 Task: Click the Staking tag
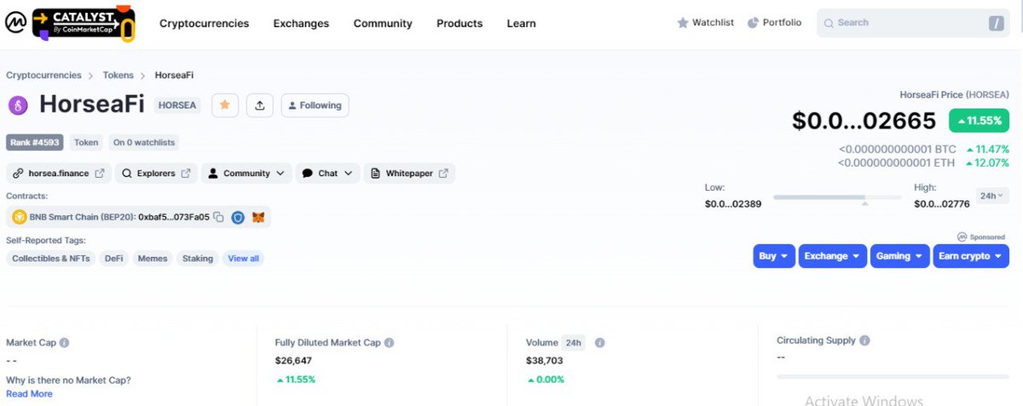pos(198,259)
